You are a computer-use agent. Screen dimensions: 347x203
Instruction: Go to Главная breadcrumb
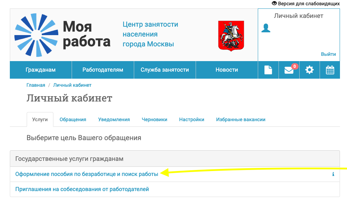click(35, 85)
